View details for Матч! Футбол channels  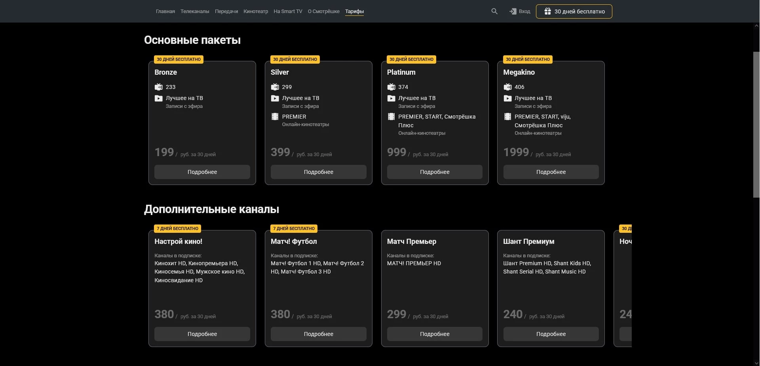pyautogui.click(x=318, y=334)
